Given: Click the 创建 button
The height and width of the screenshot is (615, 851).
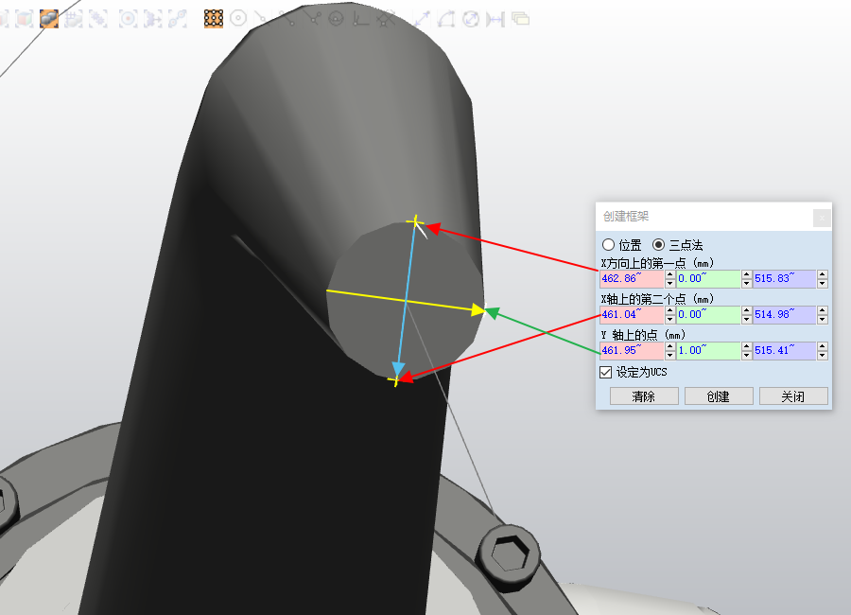Looking at the screenshot, I should [719, 396].
